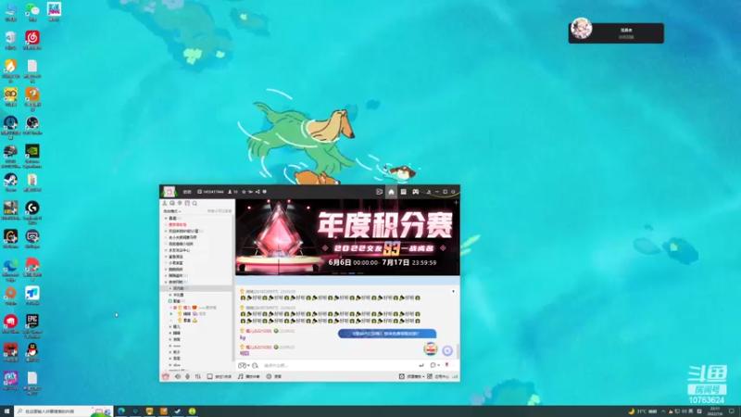This screenshot has height=417, width=741.
Task: Click the music note accompaniment button
Action: [x=248, y=377]
